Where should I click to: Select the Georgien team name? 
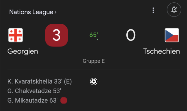click(23, 51)
